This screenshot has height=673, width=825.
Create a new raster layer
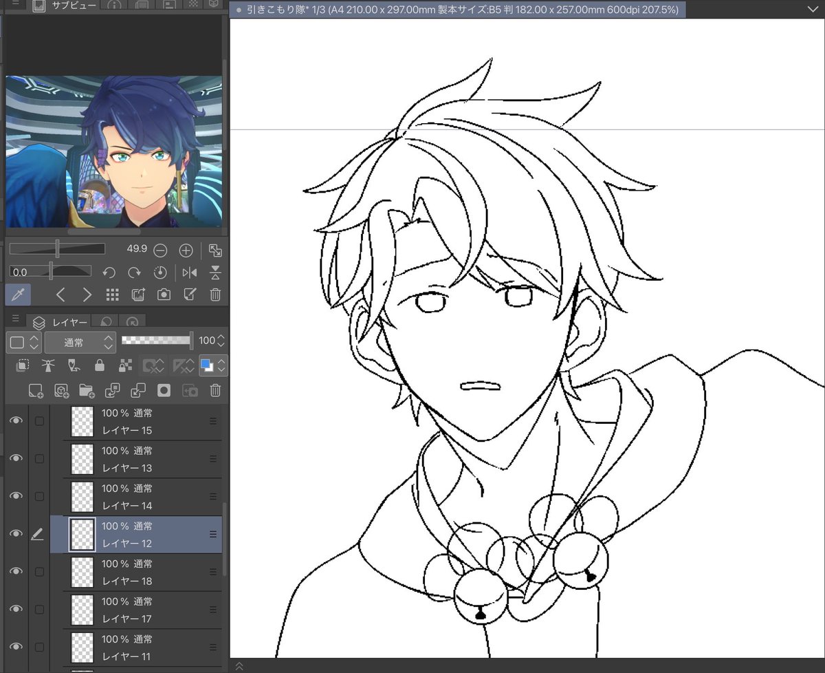[x=36, y=391]
